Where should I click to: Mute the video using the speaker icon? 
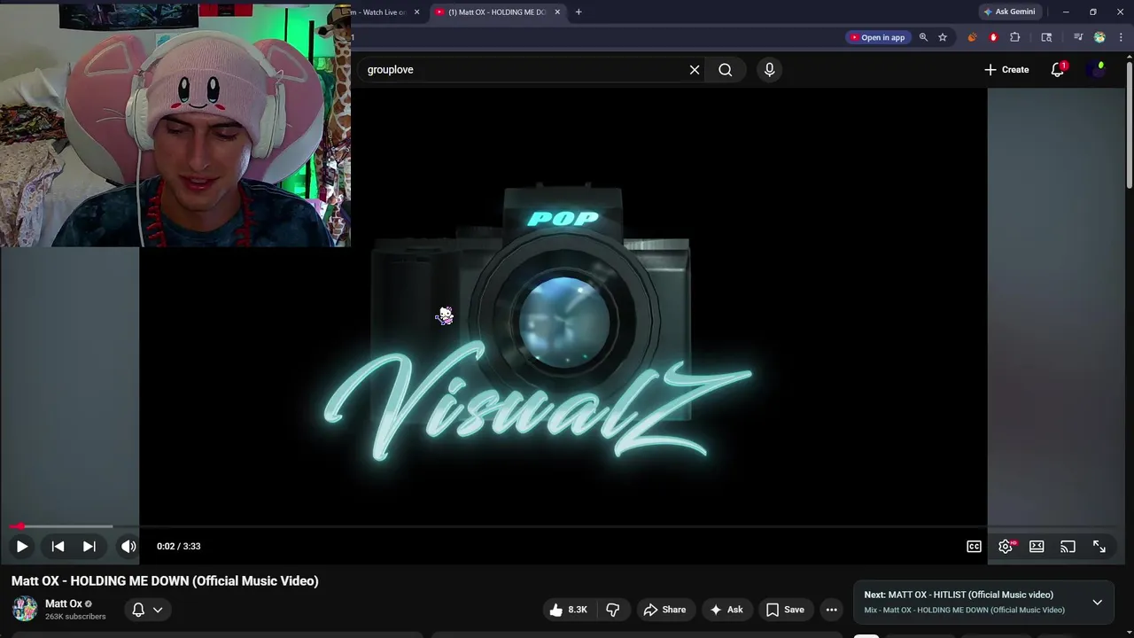coord(128,547)
